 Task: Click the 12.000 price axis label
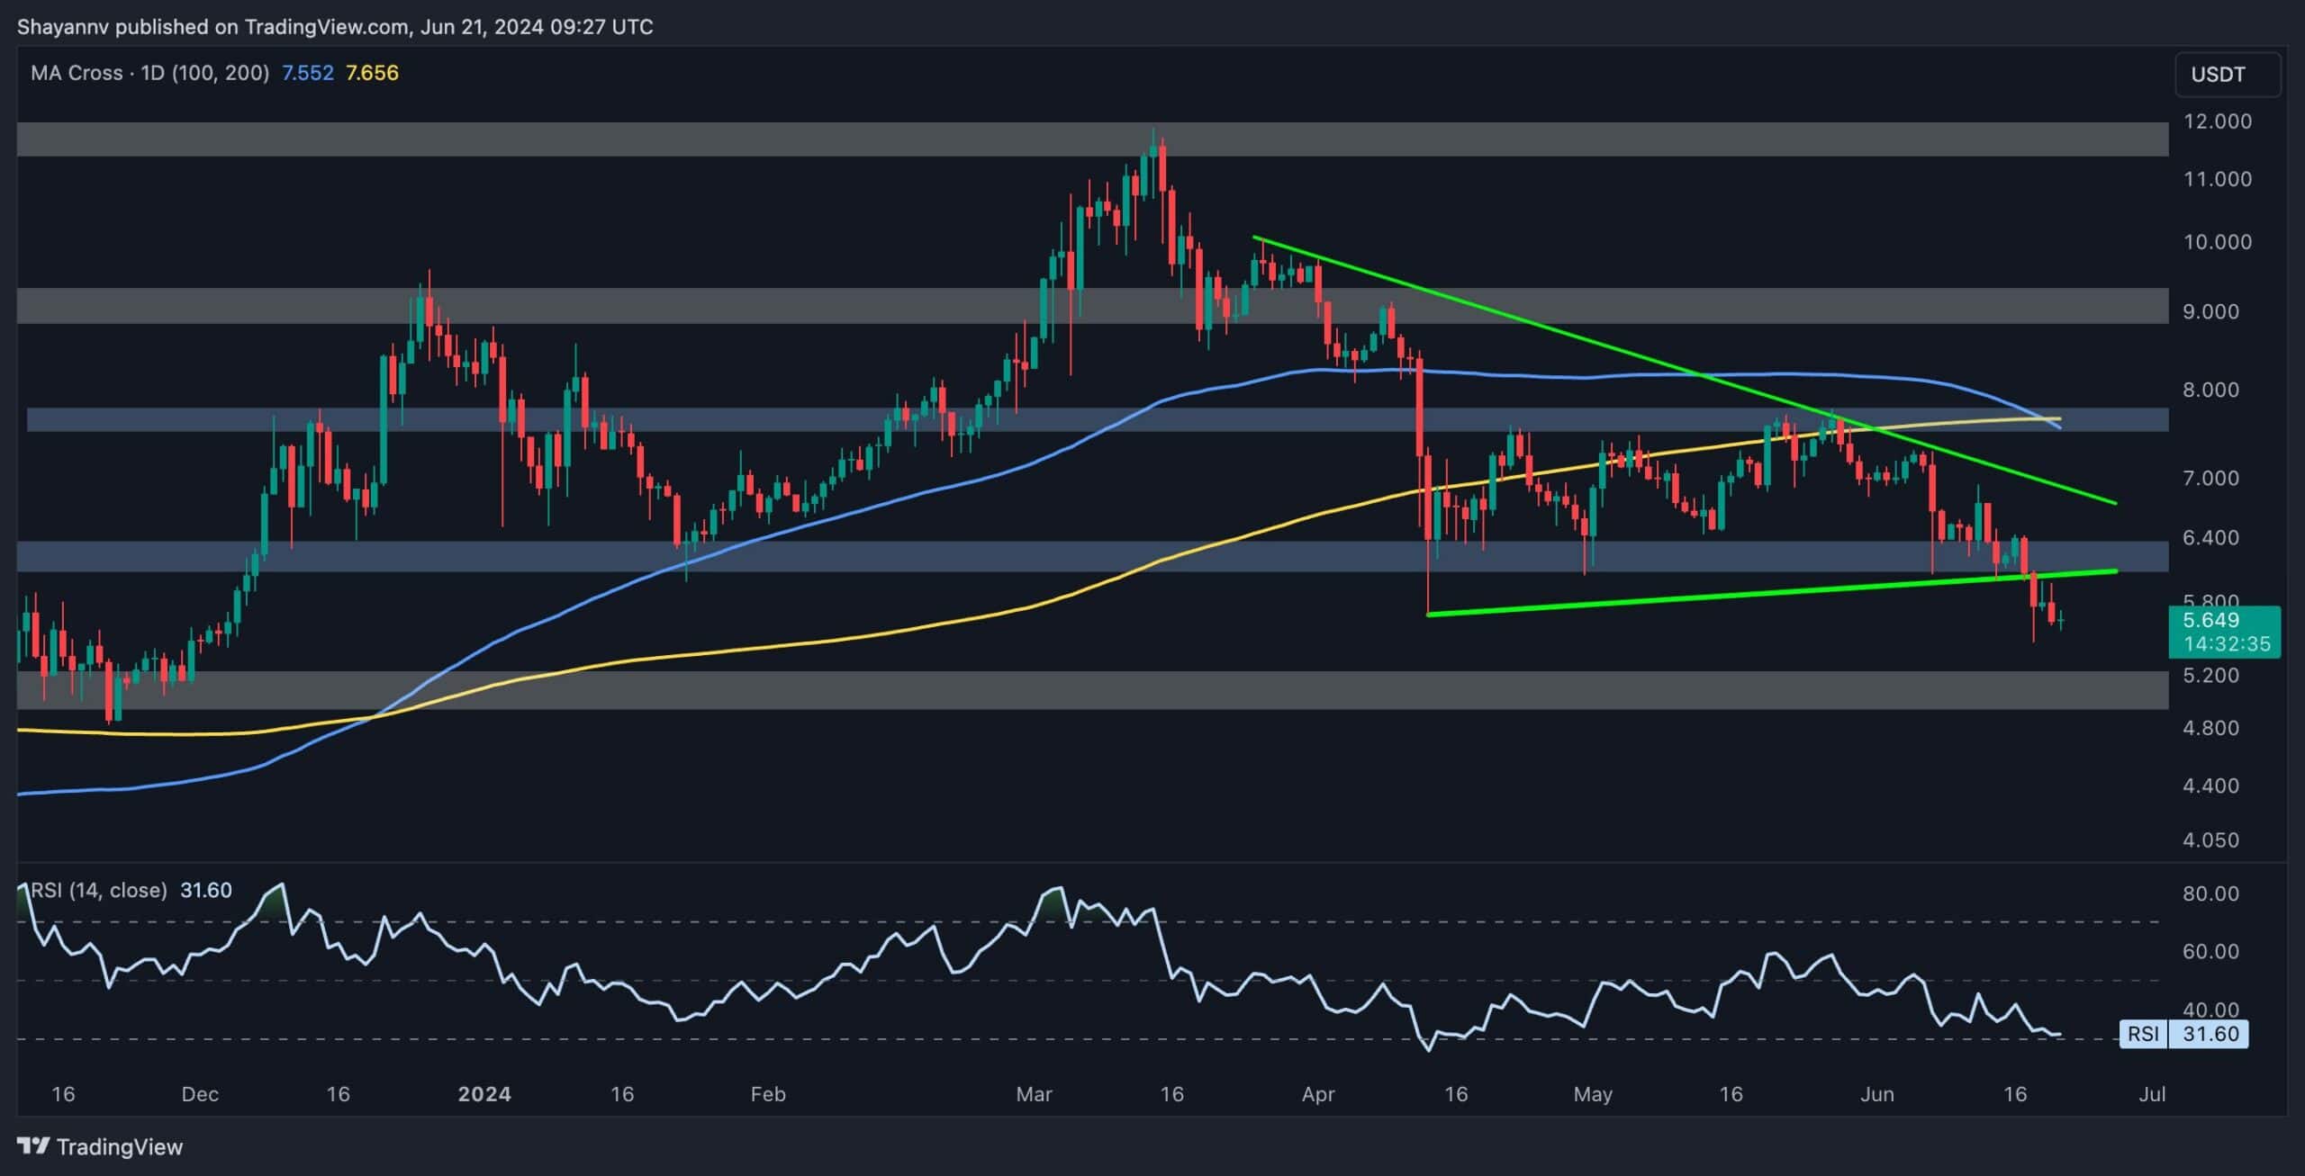[2217, 121]
